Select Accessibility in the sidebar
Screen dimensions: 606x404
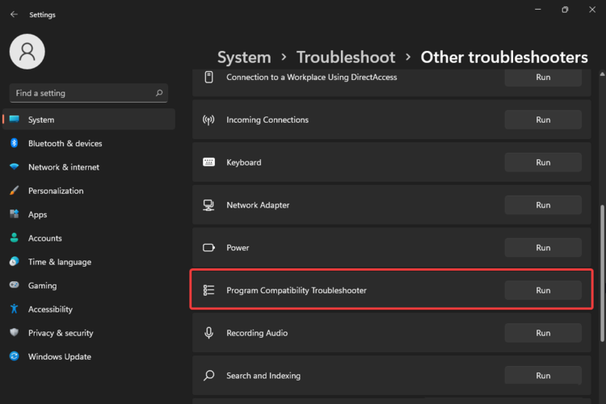50,309
